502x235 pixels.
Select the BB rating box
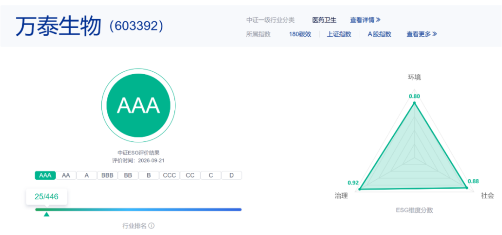[x=128, y=175]
